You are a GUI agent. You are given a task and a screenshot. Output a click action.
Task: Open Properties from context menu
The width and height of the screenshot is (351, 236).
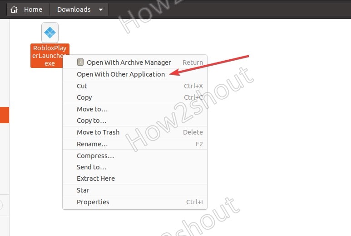coord(135,202)
